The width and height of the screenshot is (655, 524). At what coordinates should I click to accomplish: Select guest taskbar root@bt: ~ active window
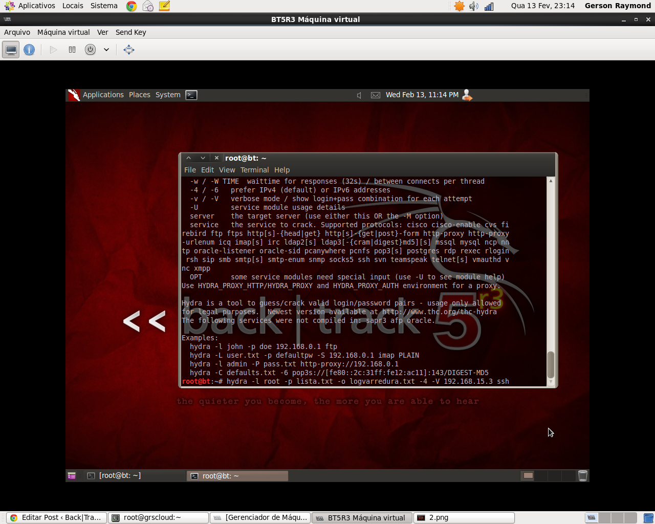click(x=237, y=476)
